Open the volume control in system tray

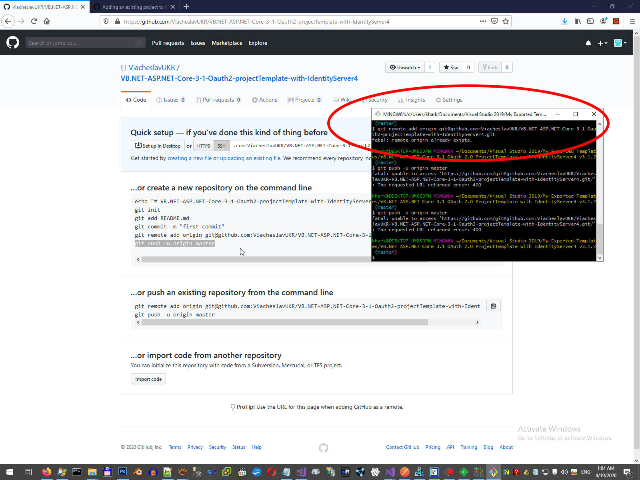click(x=564, y=472)
